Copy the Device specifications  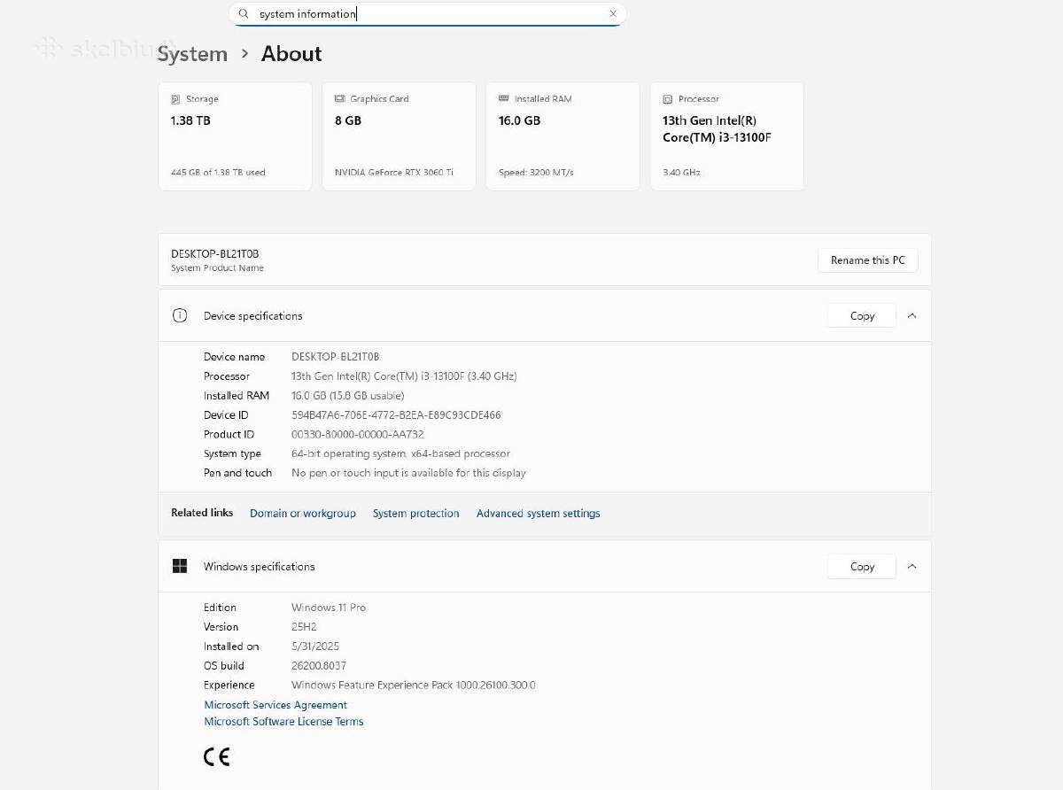862,315
